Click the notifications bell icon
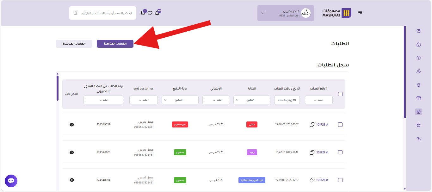 tap(157, 13)
